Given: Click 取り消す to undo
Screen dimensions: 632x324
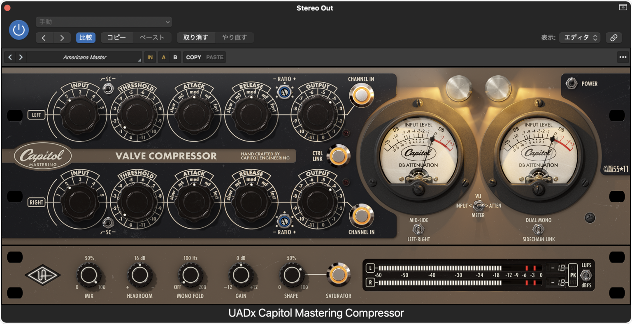Looking at the screenshot, I should tap(196, 37).
